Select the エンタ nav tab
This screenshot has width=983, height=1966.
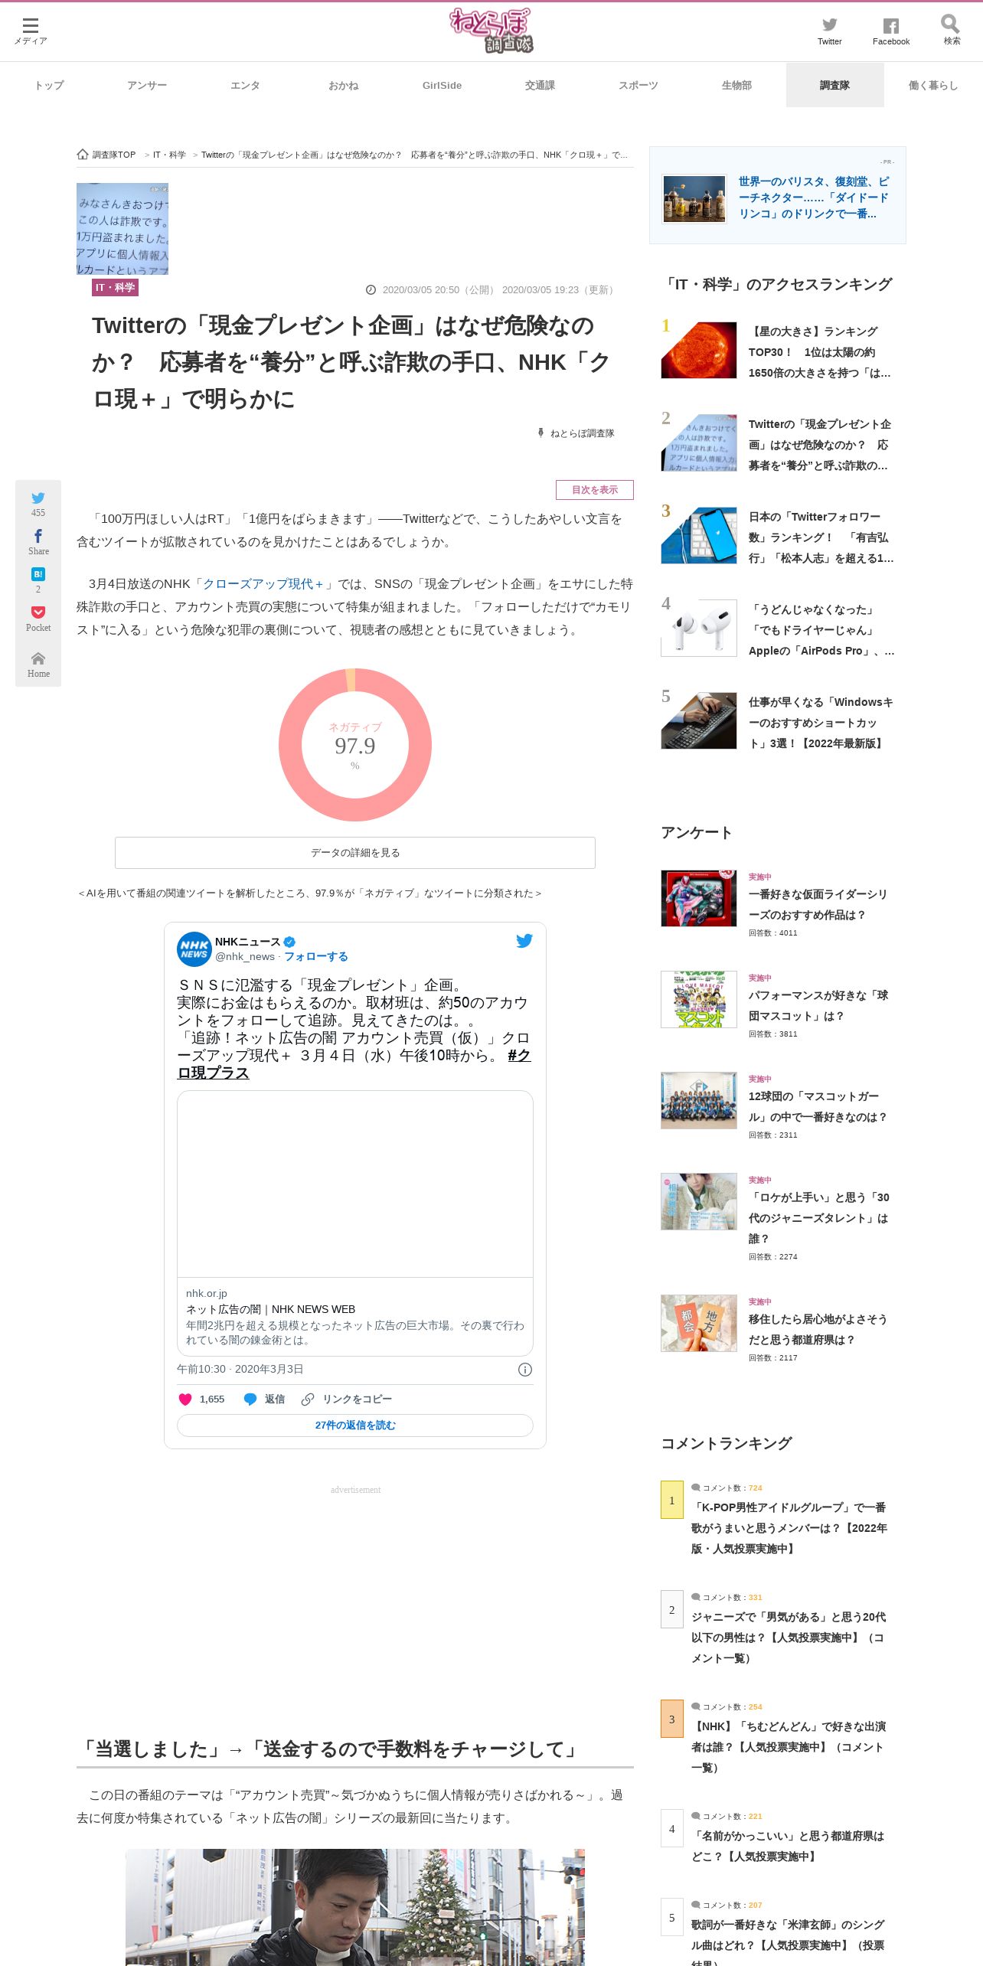(245, 85)
